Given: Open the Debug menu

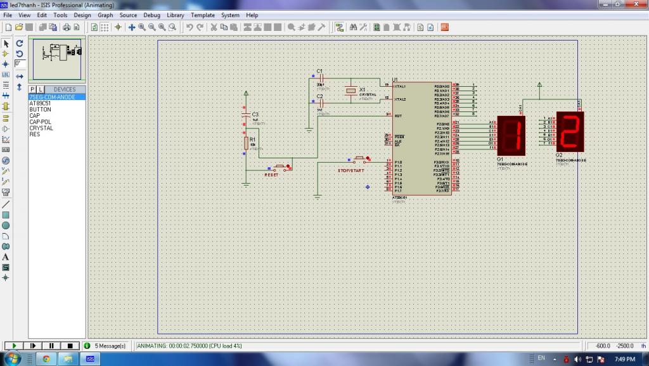Looking at the screenshot, I should pyautogui.click(x=151, y=15).
